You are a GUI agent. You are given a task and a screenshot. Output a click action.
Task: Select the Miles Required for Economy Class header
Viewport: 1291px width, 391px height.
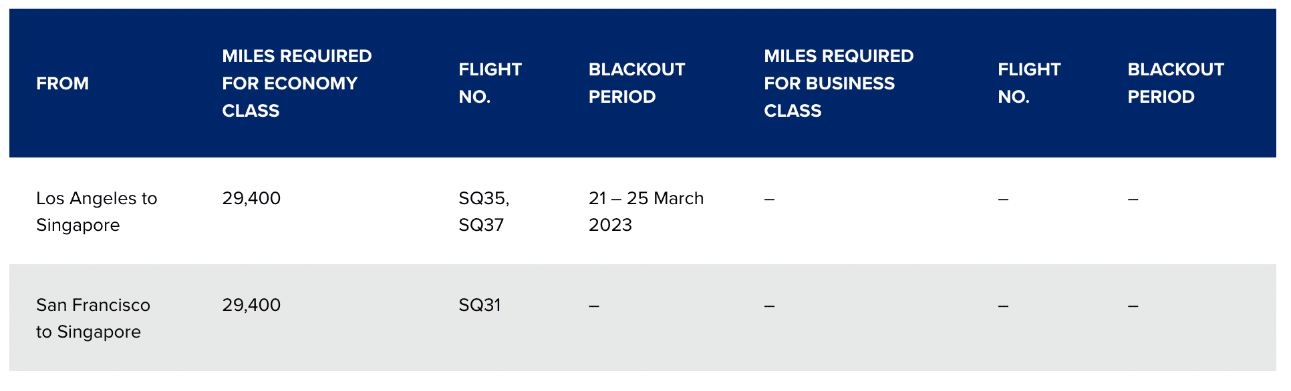coord(297,83)
